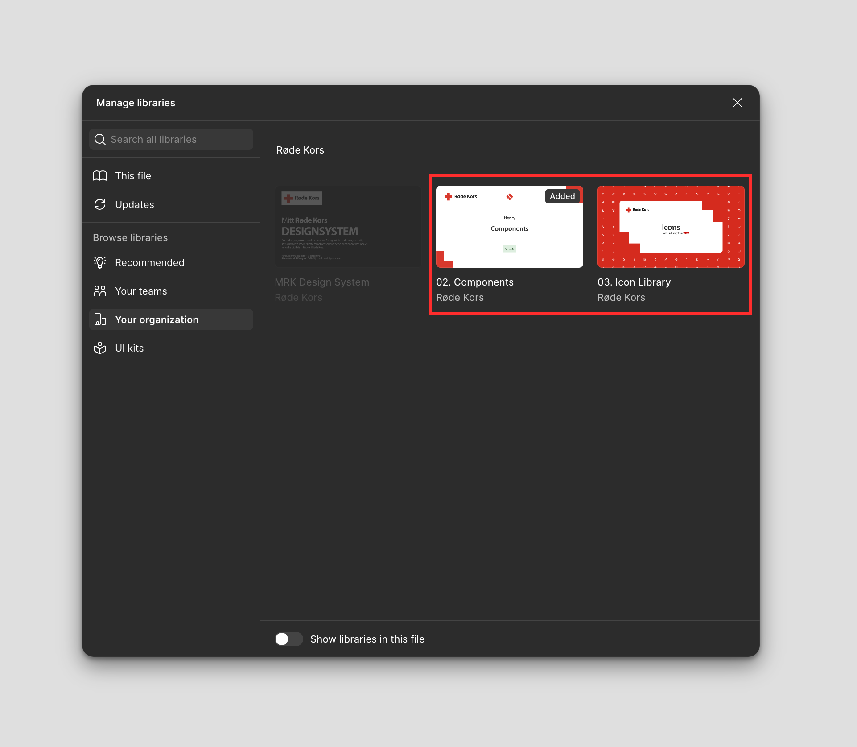
Task: Click the people icon for Your teams
Action: coord(100,291)
